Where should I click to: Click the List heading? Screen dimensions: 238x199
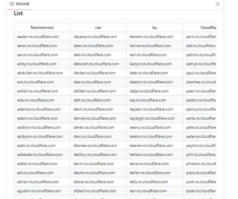click(x=19, y=13)
